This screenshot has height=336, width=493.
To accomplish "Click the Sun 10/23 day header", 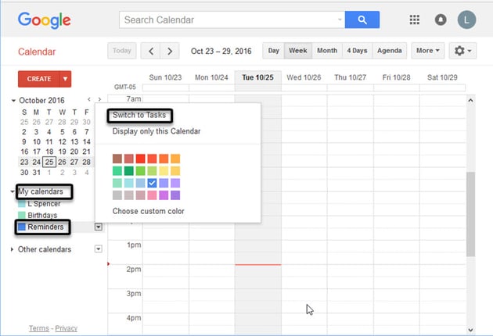I will [165, 77].
